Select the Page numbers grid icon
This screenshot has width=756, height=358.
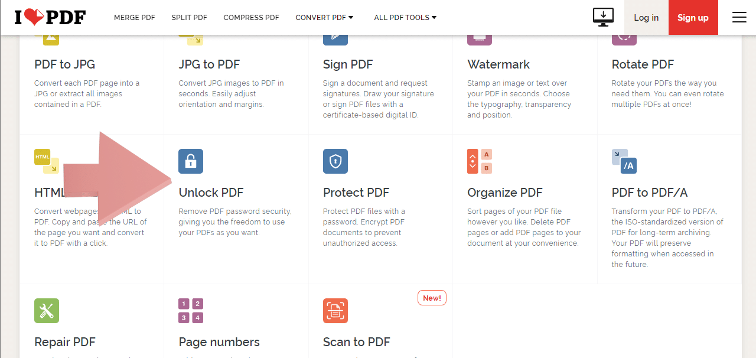[x=191, y=311]
